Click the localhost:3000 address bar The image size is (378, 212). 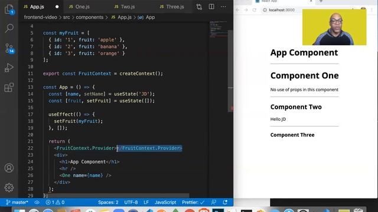(x=282, y=10)
